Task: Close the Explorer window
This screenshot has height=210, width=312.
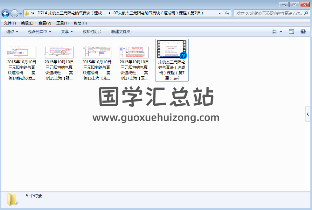Action: (305, 4)
